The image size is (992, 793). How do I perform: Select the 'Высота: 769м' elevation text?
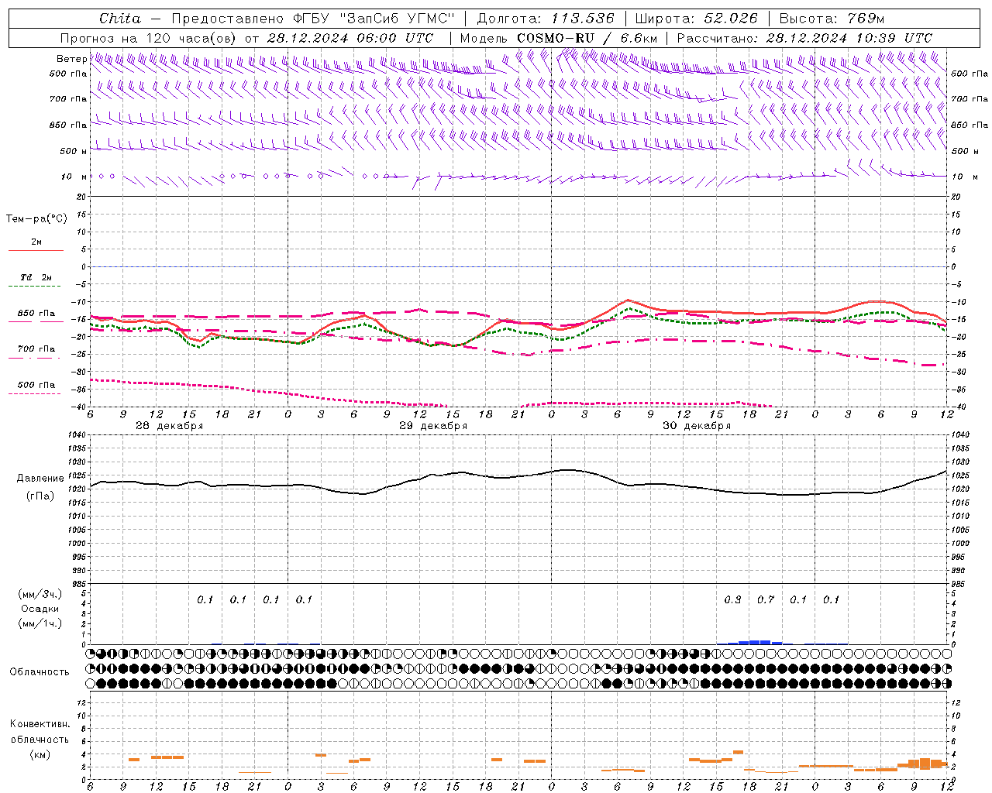coord(832,19)
